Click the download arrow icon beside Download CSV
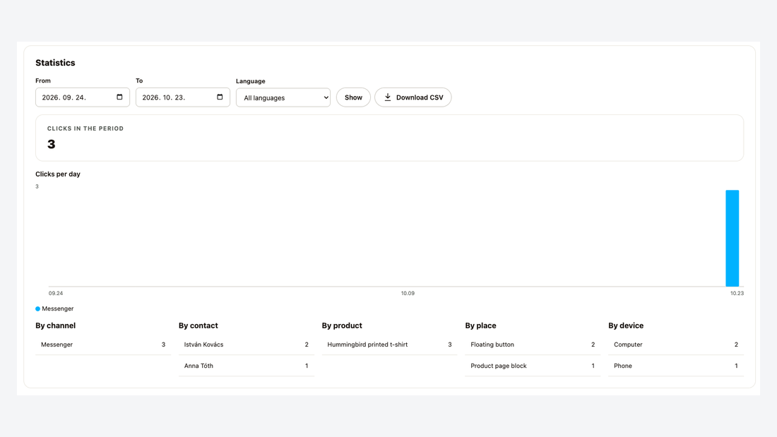Screen dimensions: 777x437 click(388, 97)
